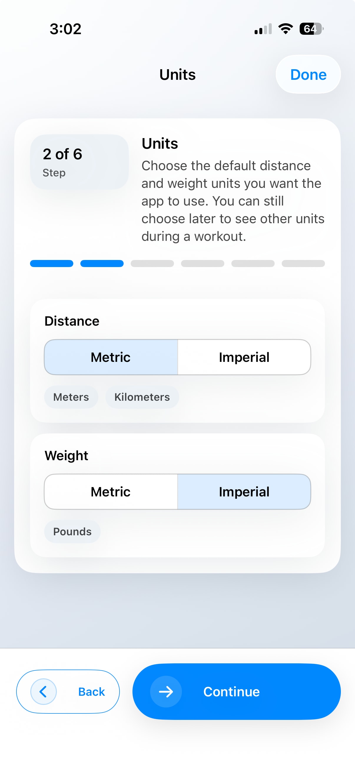Screen dimensions: 355x772
Task: Tap the battery status icon
Action: point(311,29)
